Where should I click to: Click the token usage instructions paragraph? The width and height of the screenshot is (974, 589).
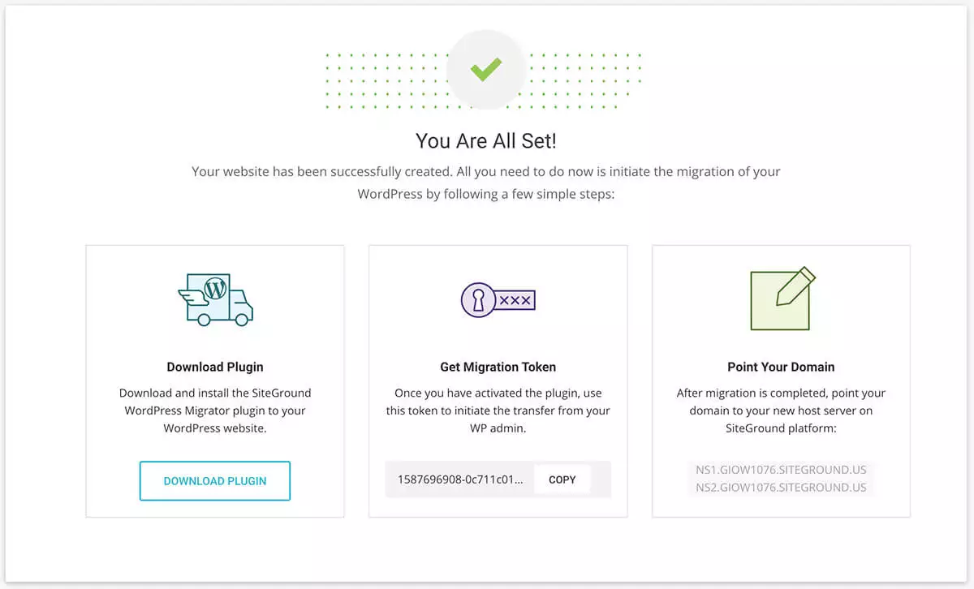[x=498, y=411]
